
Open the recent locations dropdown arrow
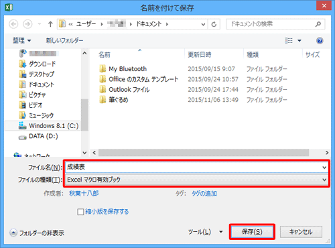tap(40, 24)
